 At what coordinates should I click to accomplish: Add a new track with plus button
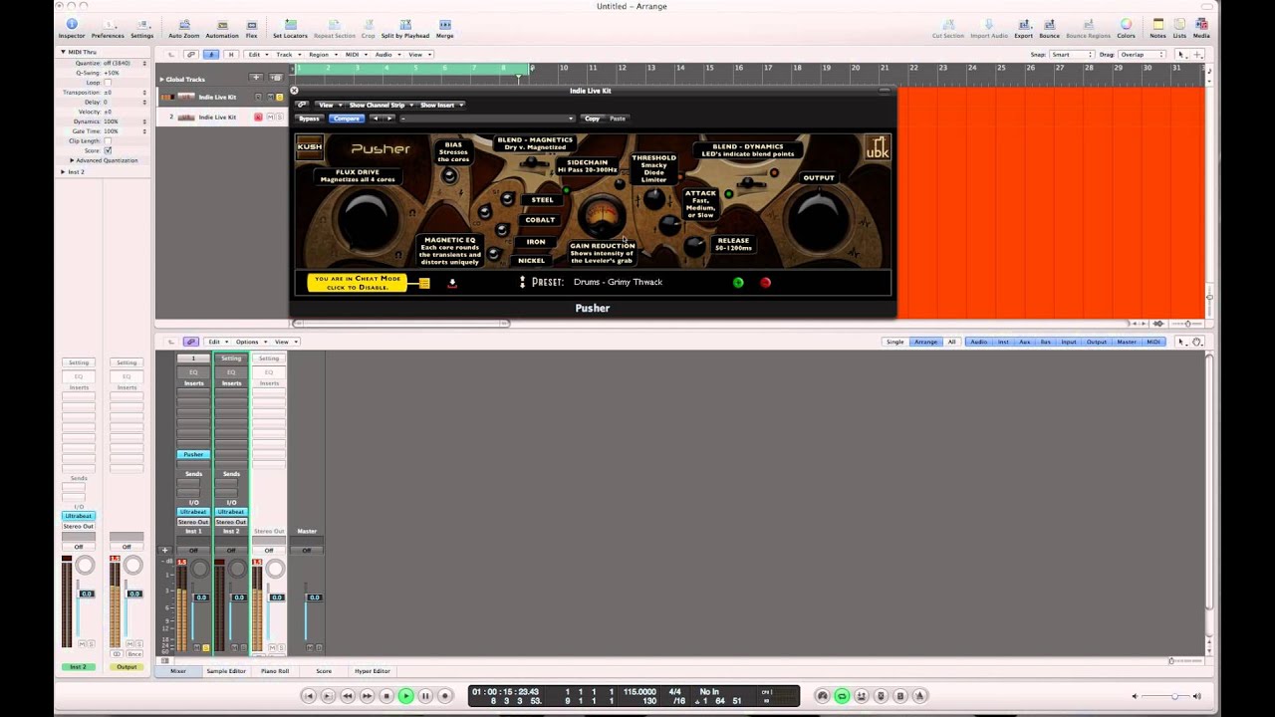point(256,78)
